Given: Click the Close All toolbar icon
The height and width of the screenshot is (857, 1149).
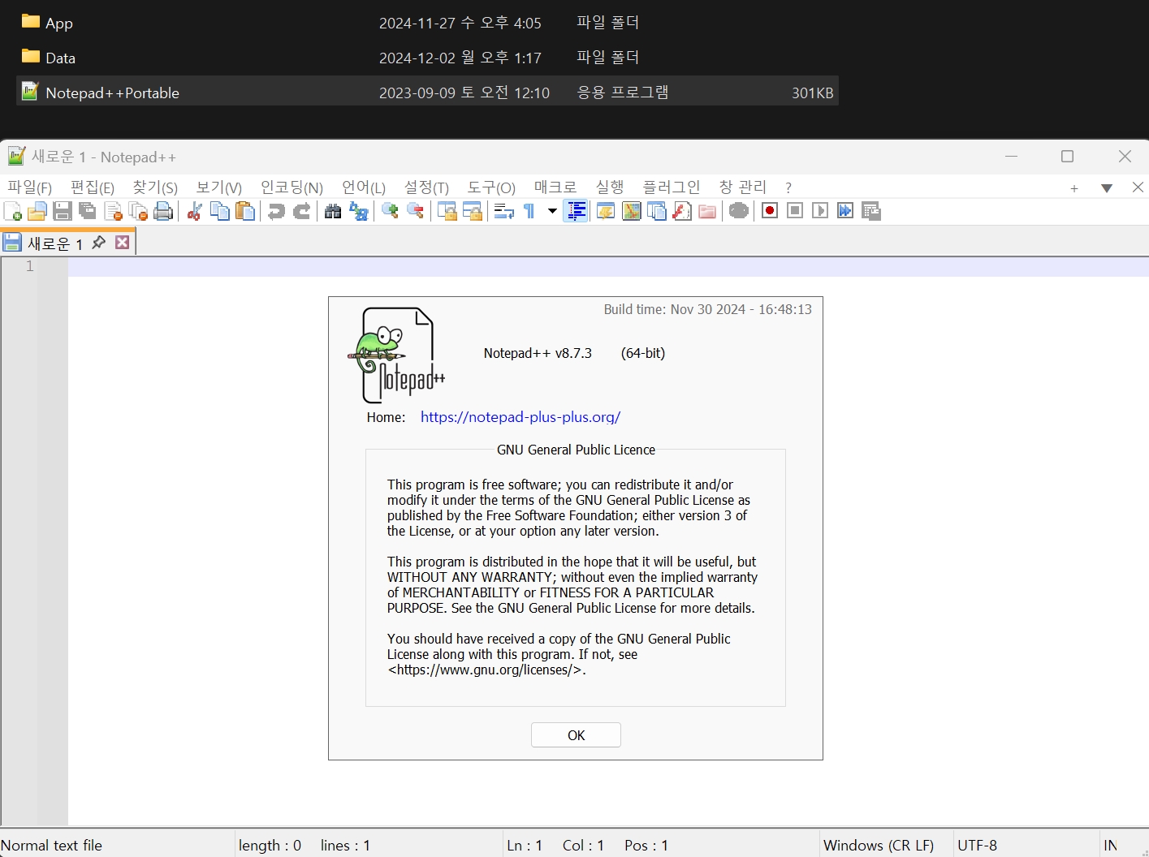Looking at the screenshot, I should tap(139, 212).
